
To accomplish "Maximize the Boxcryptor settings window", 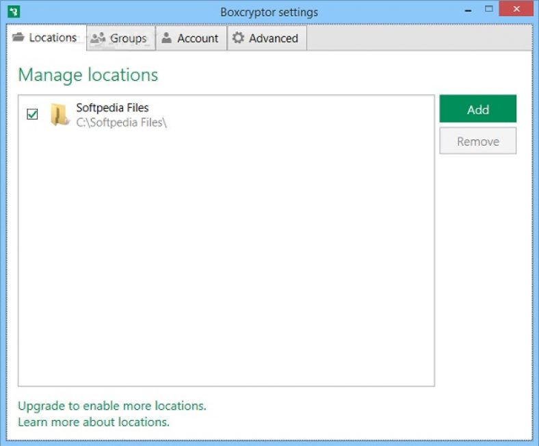I will pyautogui.click(x=489, y=10).
